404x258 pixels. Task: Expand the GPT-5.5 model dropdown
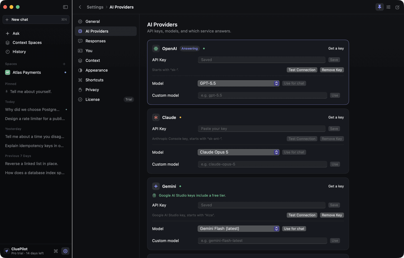click(x=238, y=83)
